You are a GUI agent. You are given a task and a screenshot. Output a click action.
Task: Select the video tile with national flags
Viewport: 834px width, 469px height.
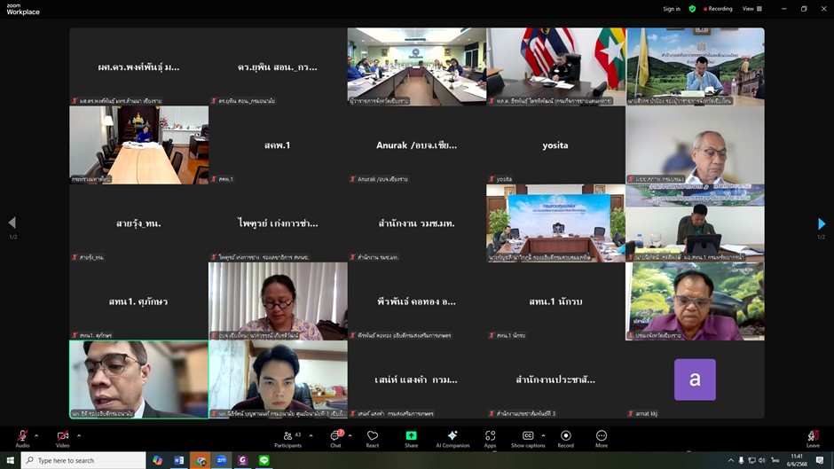coord(555,66)
